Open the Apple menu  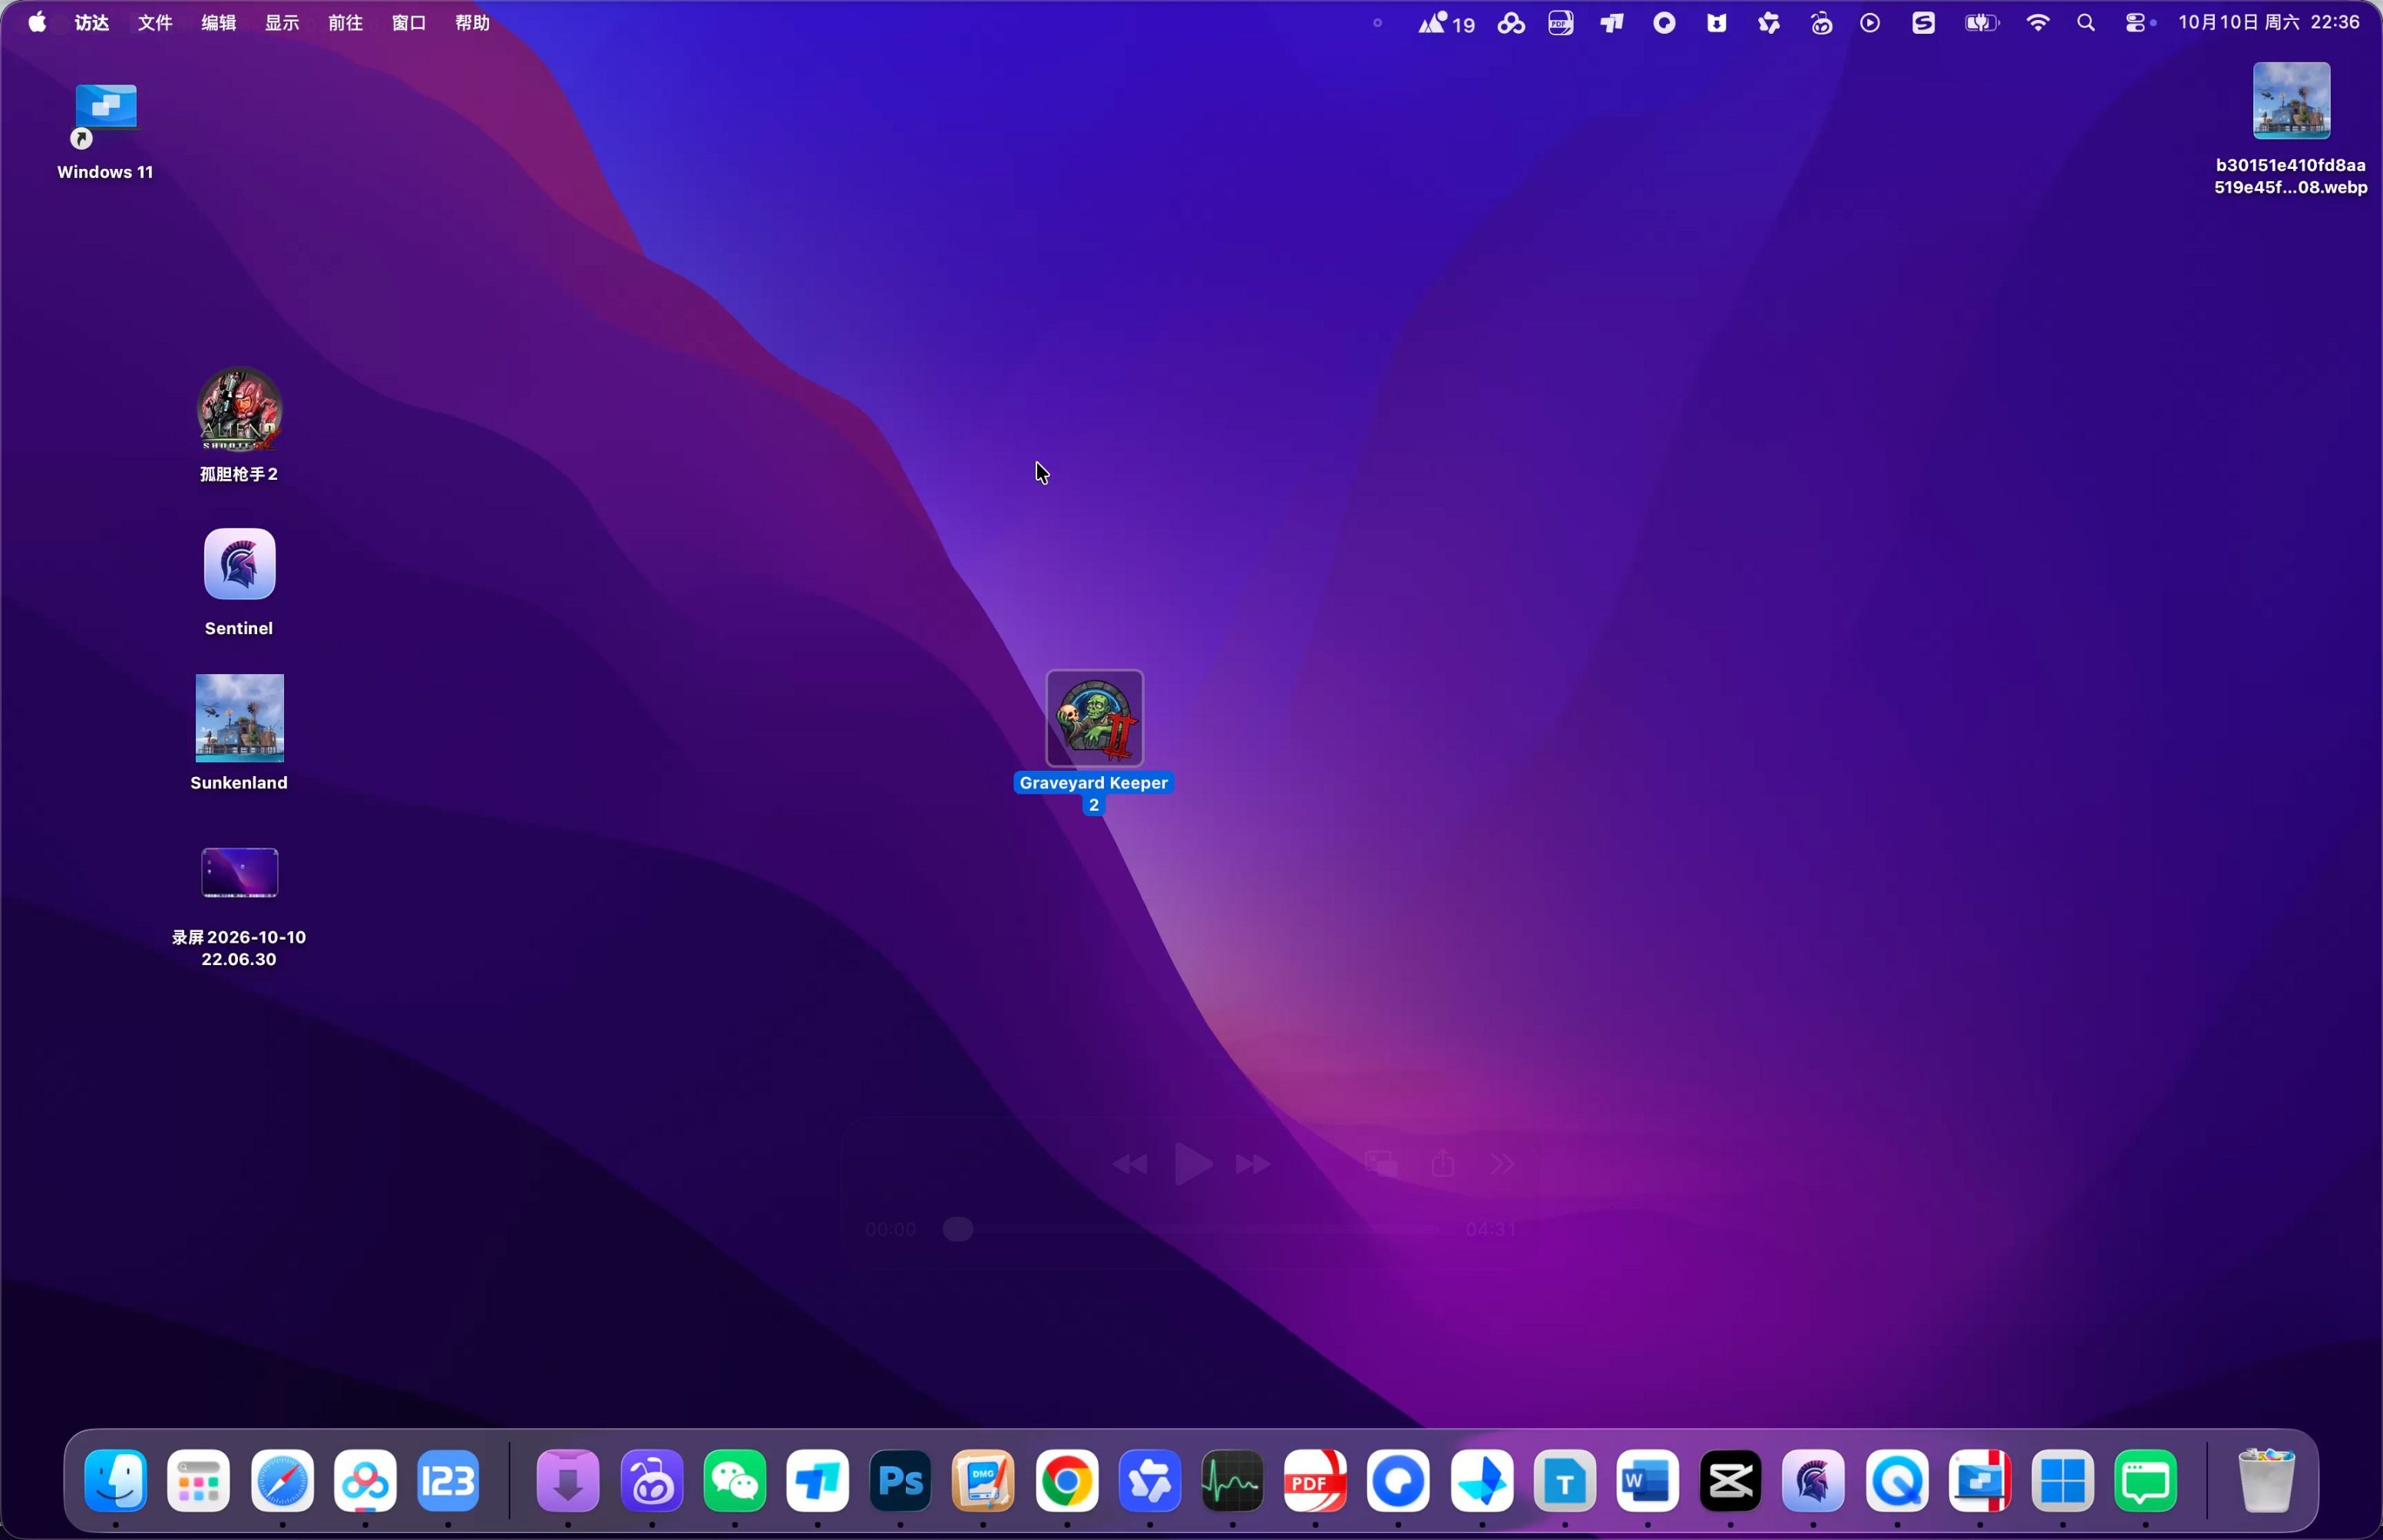(37, 22)
